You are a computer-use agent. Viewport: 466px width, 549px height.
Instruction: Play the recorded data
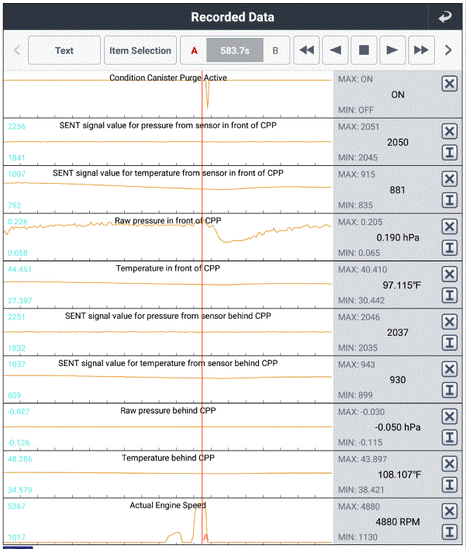392,50
